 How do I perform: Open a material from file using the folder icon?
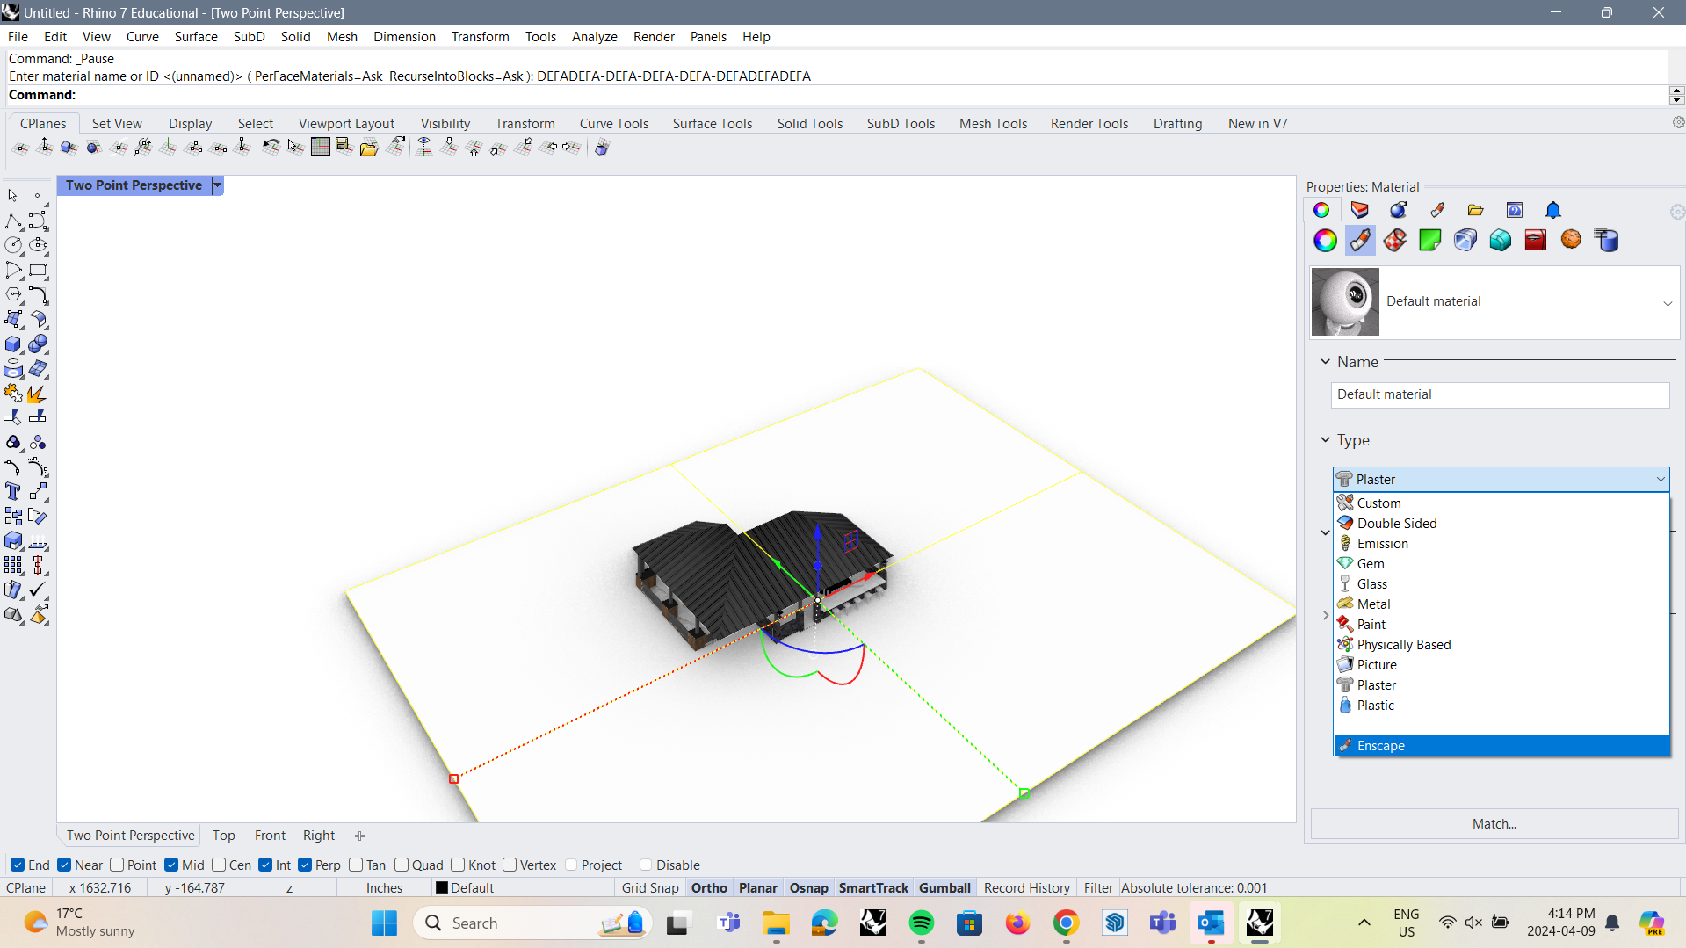[1475, 210]
